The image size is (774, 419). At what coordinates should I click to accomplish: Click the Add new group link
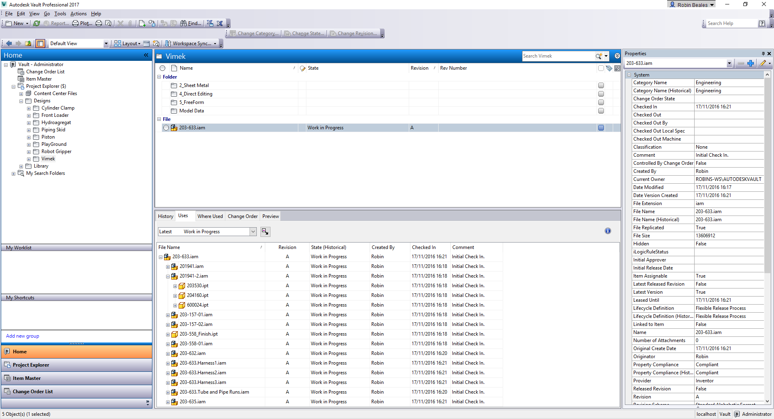pos(23,336)
